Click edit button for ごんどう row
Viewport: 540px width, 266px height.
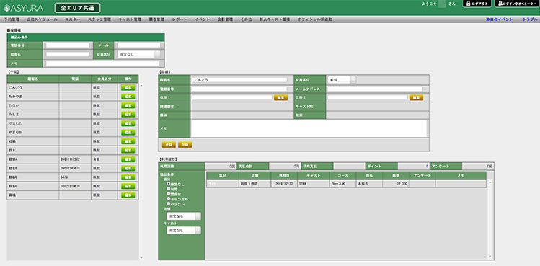pyautogui.click(x=128, y=87)
